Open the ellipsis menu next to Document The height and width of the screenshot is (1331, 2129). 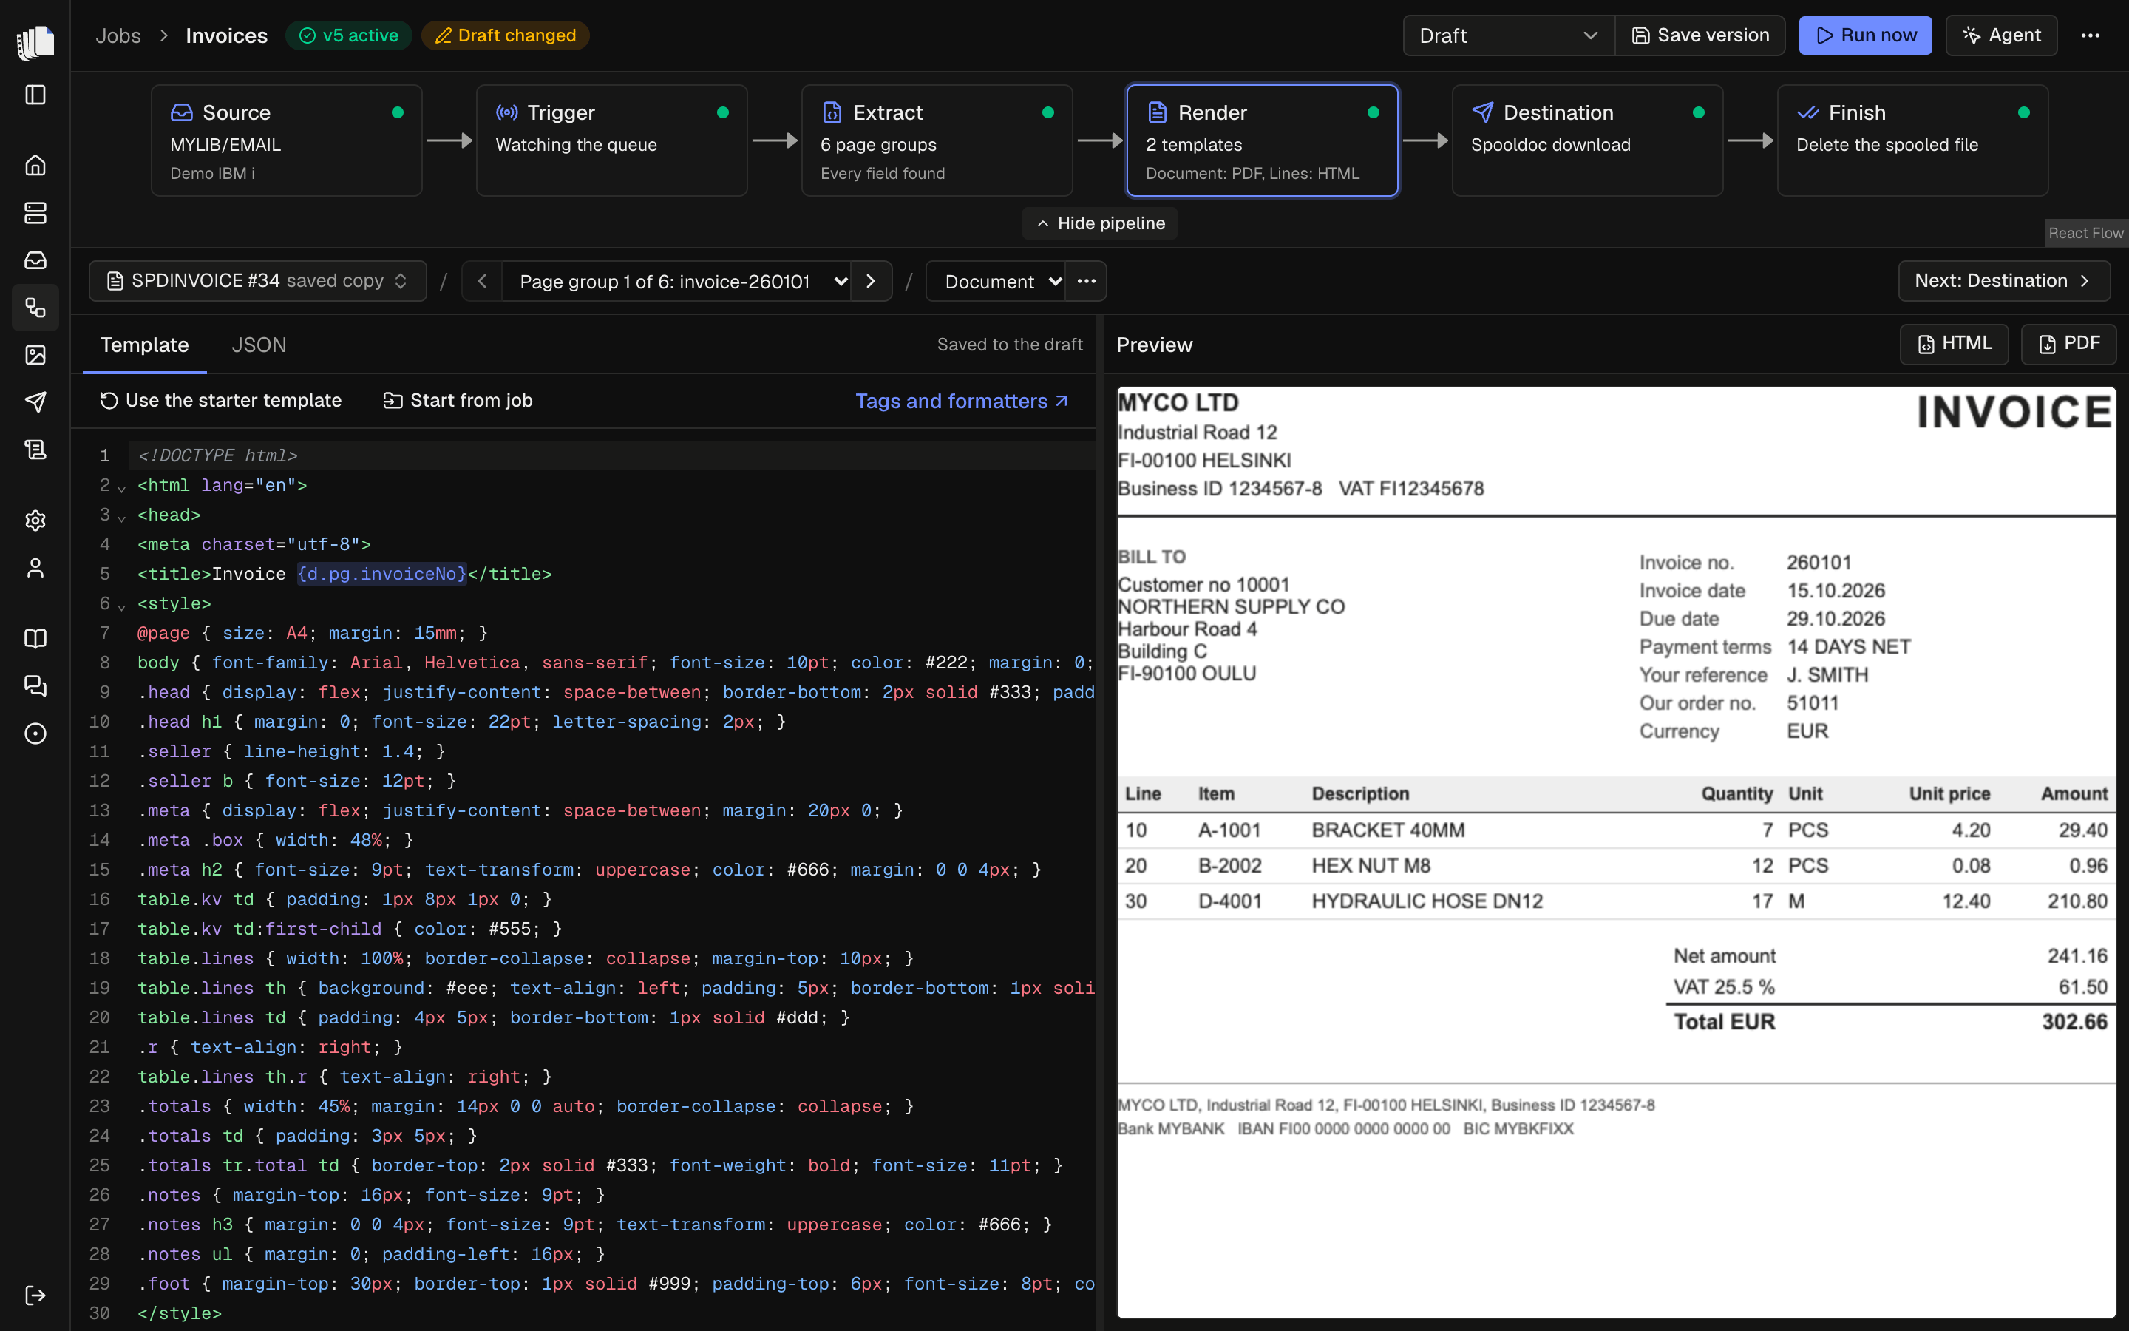coord(1087,281)
